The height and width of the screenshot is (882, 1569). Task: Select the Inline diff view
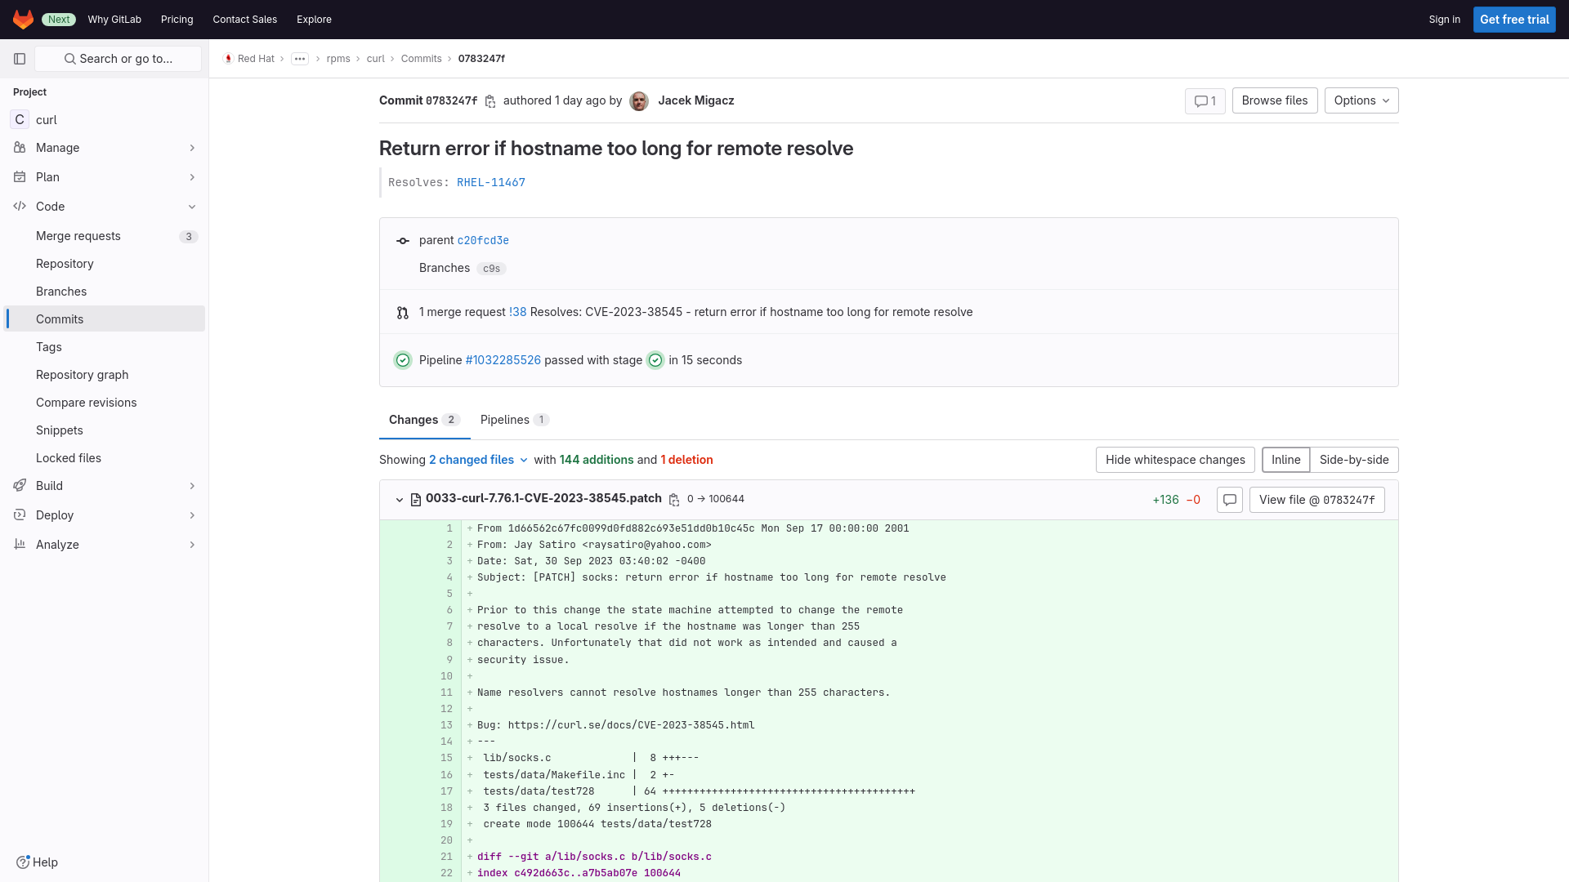click(1285, 460)
